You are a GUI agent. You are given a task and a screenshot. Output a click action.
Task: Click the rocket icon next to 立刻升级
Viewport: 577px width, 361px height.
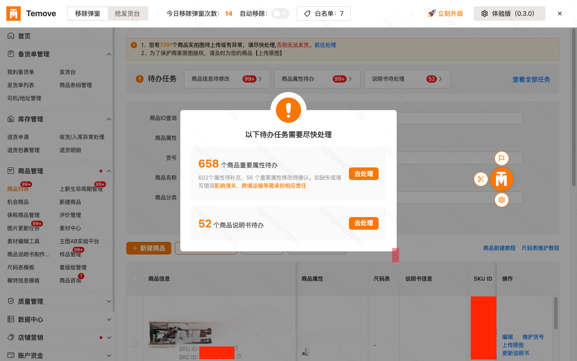click(431, 14)
